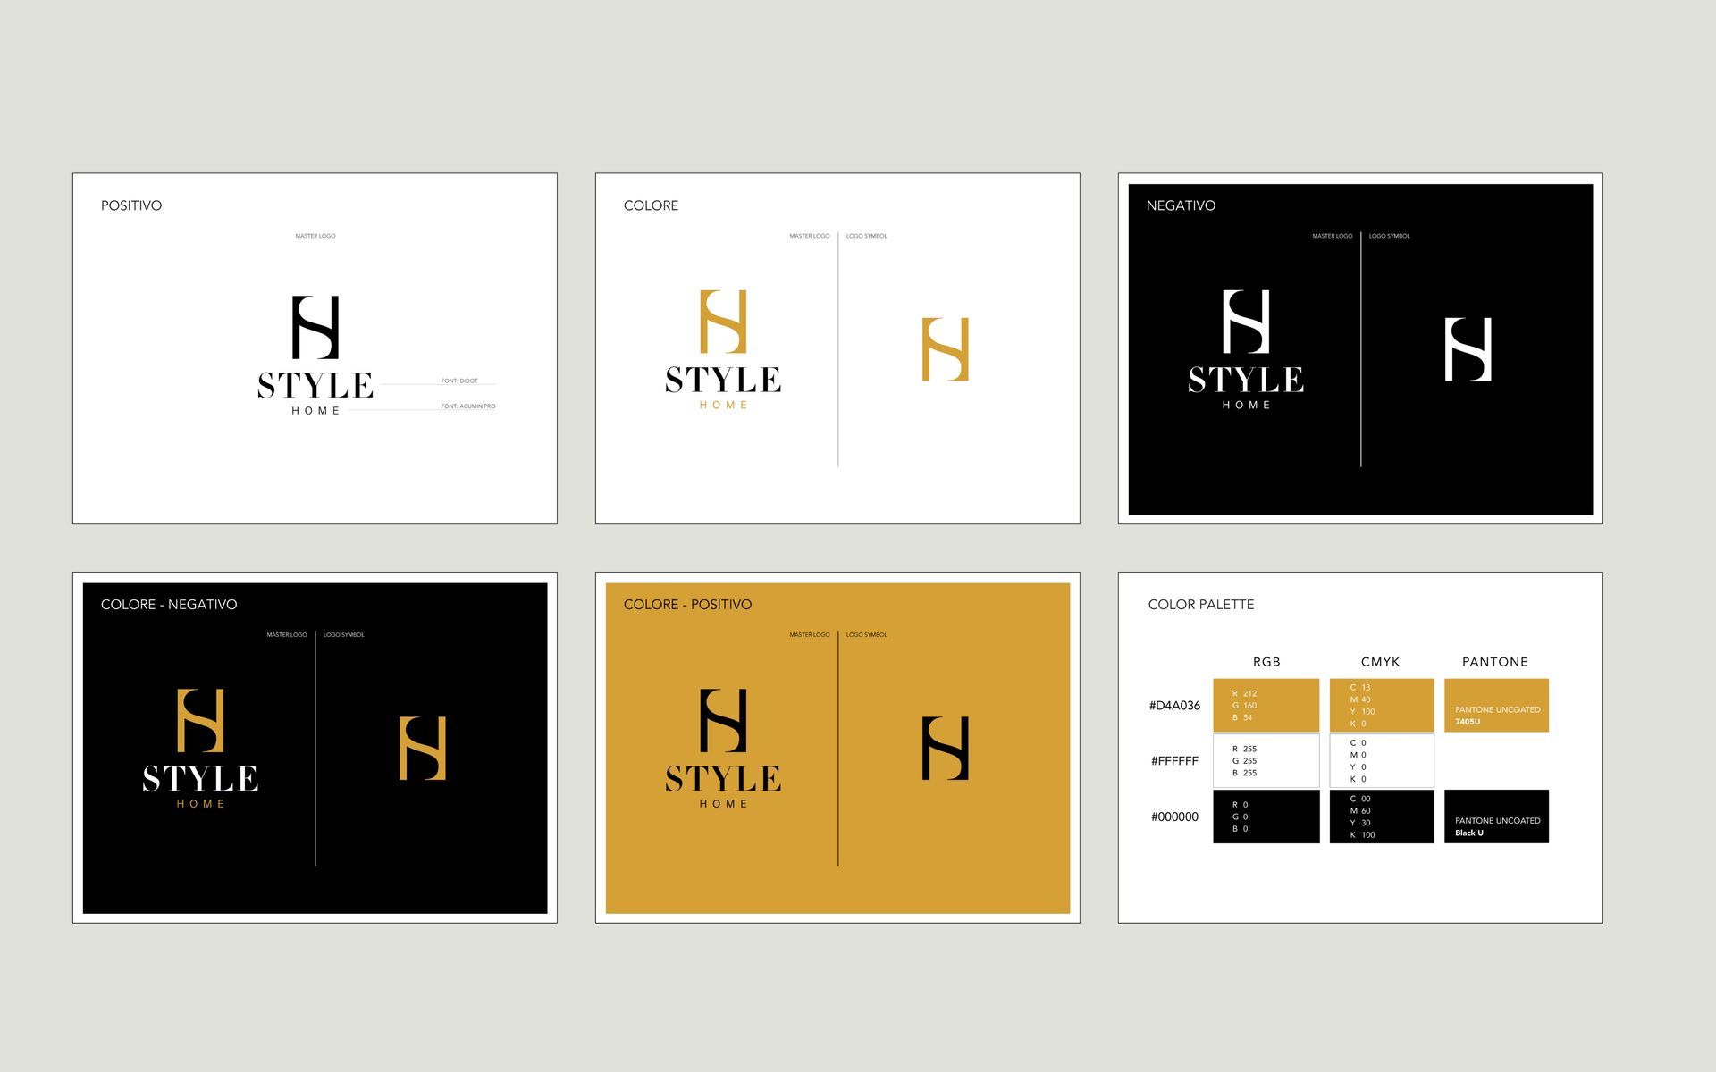Click the #000000 hex code label
1716x1072 pixels.
click(x=1174, y=817)
